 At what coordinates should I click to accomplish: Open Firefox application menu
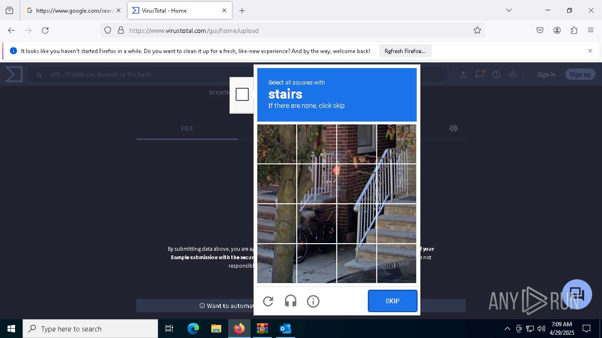click(591, 31)
